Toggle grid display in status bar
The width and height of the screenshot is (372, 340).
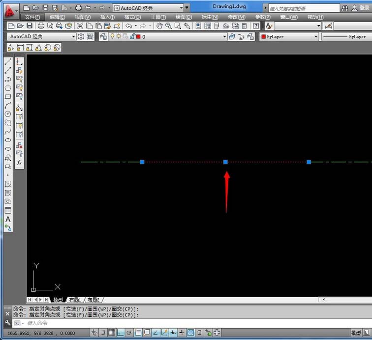[112, 333]
